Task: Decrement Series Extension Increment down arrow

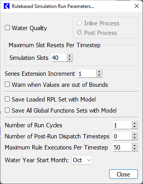Action: (x=99, y=75)
